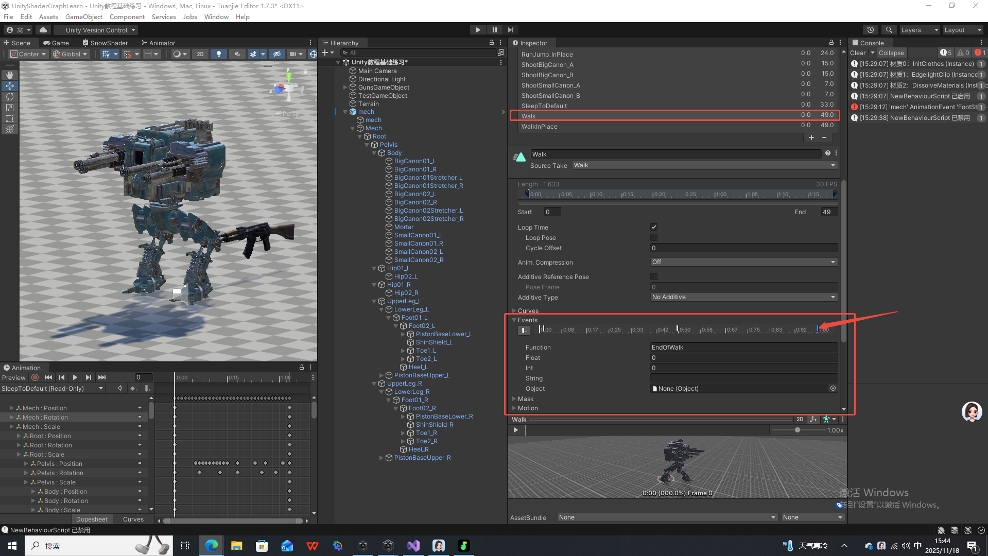Switch to the Animator tab
Image resolution: width=988 pixels, height=556 pixels.
click(158, 43)
